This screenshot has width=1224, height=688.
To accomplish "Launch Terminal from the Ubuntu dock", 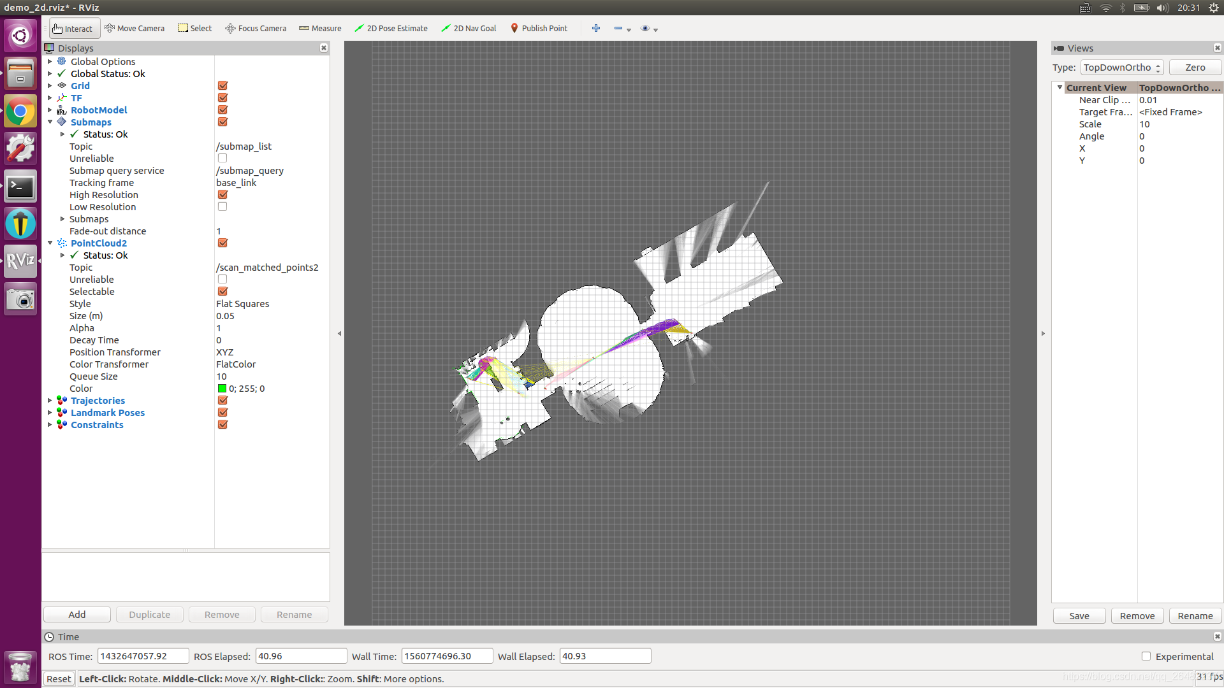I will pyautogui.click(x=20, y=187).
